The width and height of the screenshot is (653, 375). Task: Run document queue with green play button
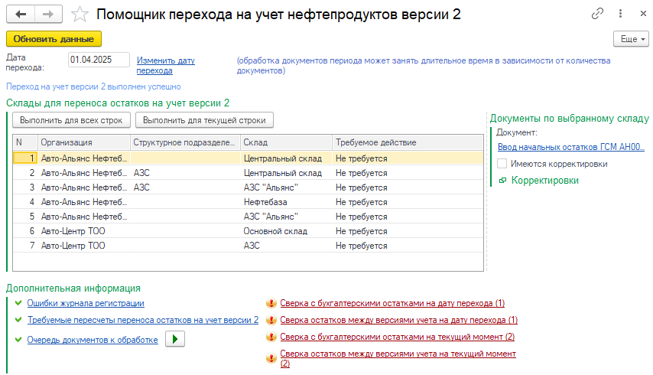tap(175, 340)
